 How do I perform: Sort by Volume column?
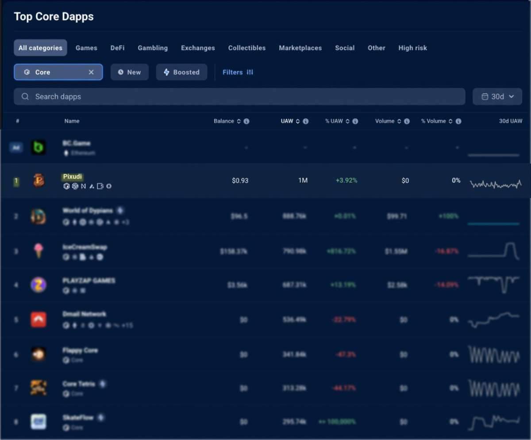(388, 121)
